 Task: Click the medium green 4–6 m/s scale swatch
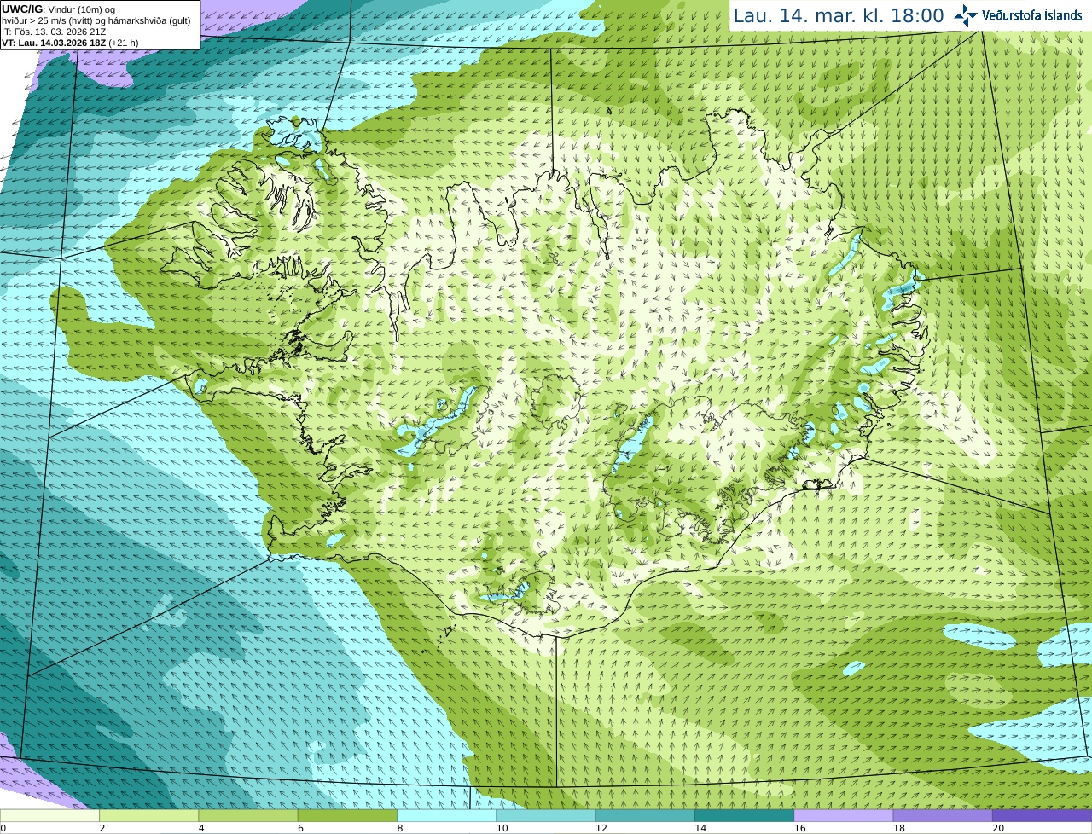(x=248, y=815)
